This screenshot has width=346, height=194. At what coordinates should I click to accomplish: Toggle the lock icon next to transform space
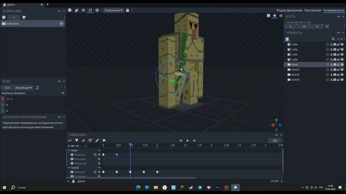[128, 10]
